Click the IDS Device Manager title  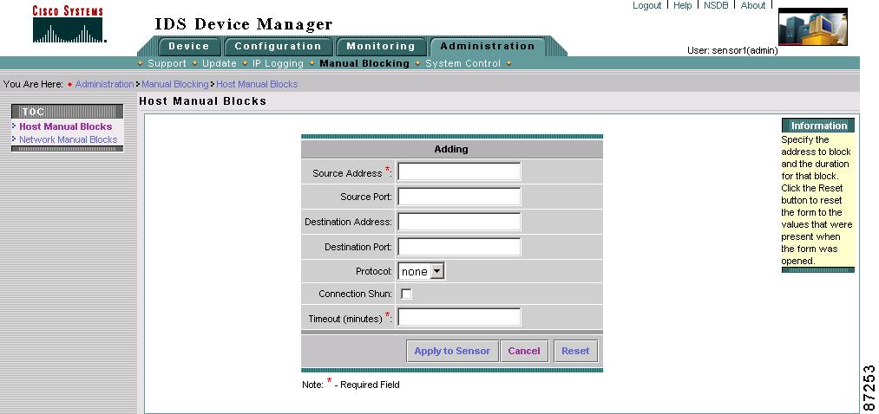pyautogui.click(x=244, y=24)
